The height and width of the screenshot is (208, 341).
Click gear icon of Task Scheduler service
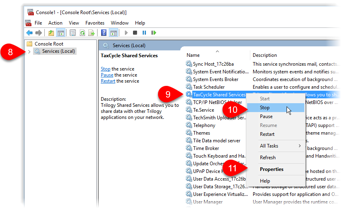(x=189, y=87)
